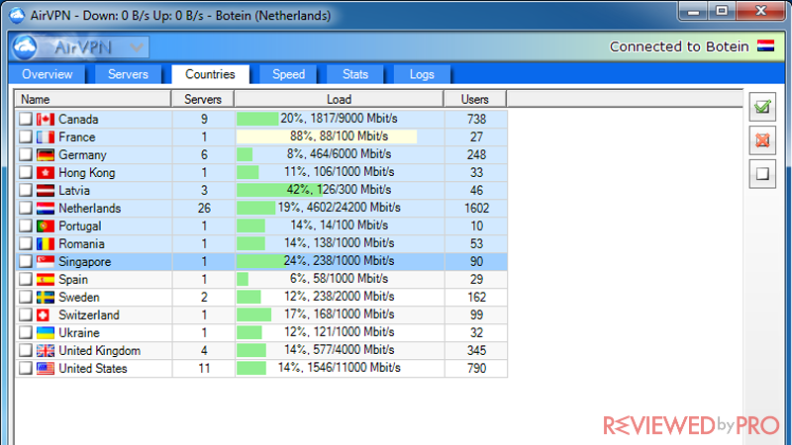
Task: Open the Stats tab
Action: tap(355, 74)
